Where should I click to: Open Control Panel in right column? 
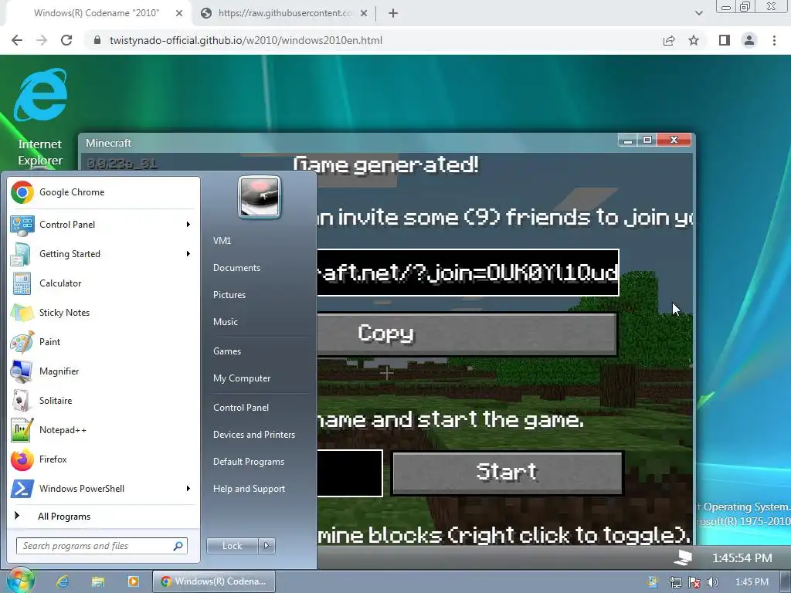pos(241,408)
